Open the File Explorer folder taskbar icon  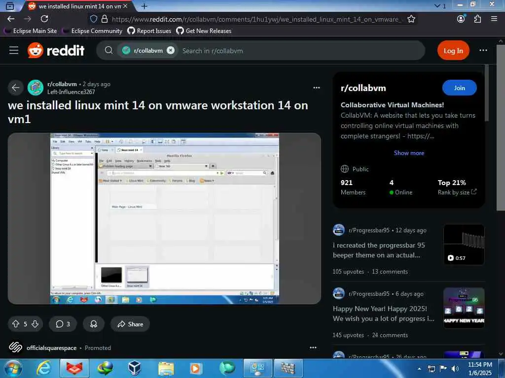tap(166, 368)
